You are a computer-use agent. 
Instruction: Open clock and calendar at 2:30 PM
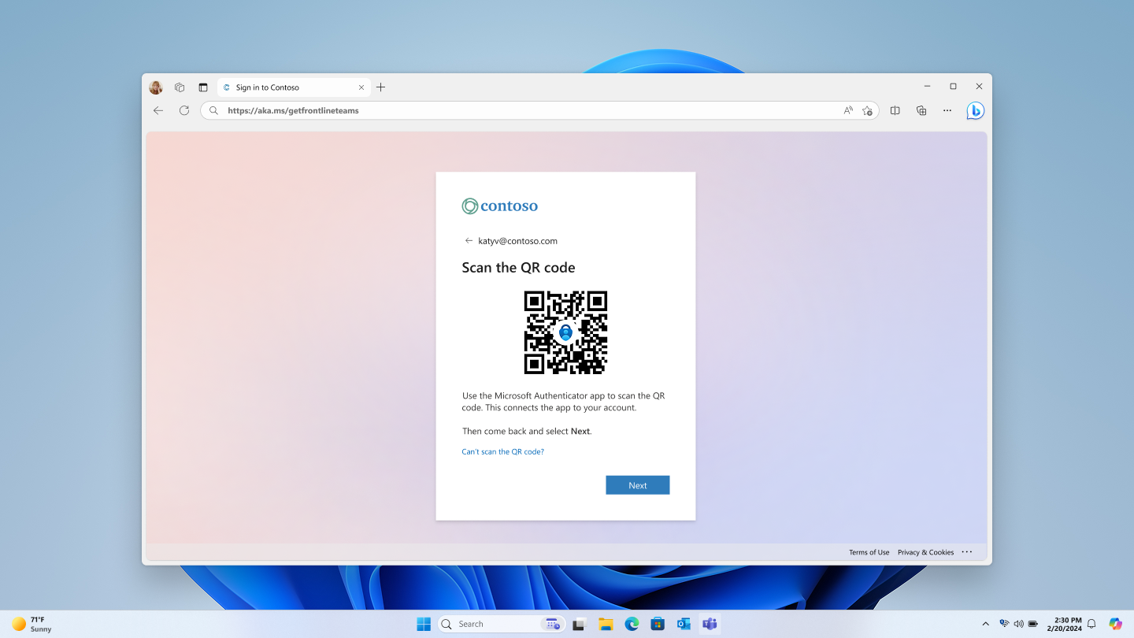pyautogui.click(x=1064, y=624)
